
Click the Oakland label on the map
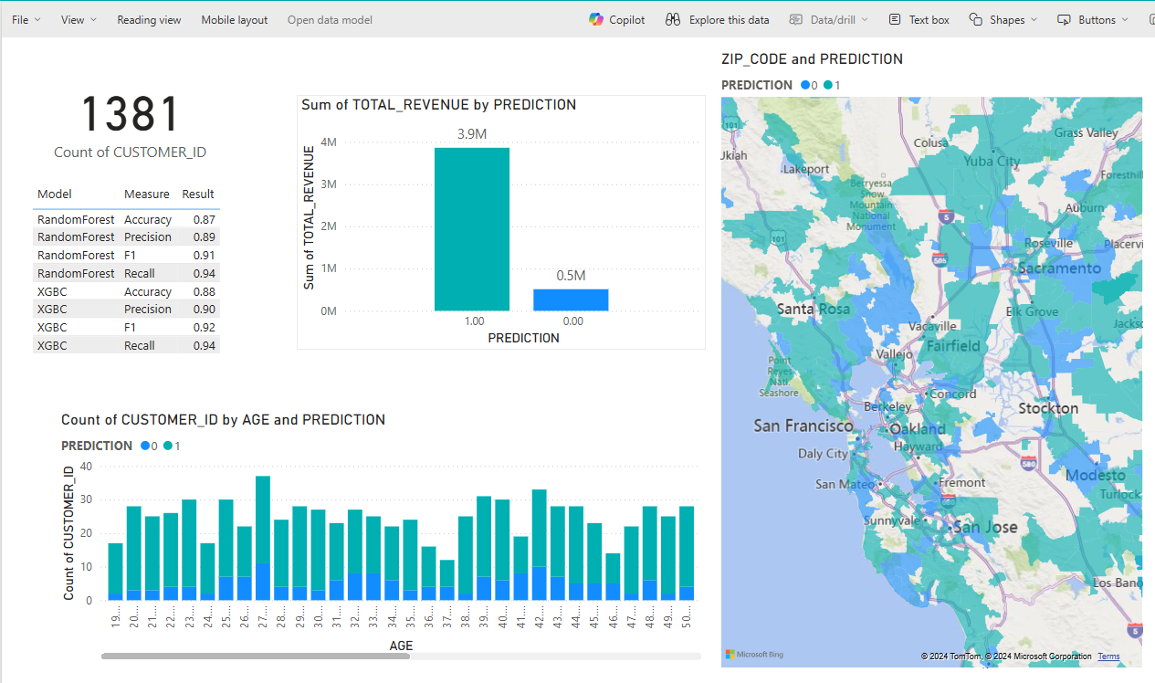(x=918, y=428)
